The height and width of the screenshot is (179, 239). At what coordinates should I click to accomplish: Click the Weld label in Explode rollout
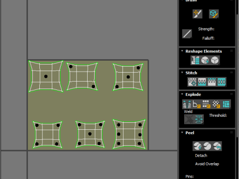click(188, 111)
